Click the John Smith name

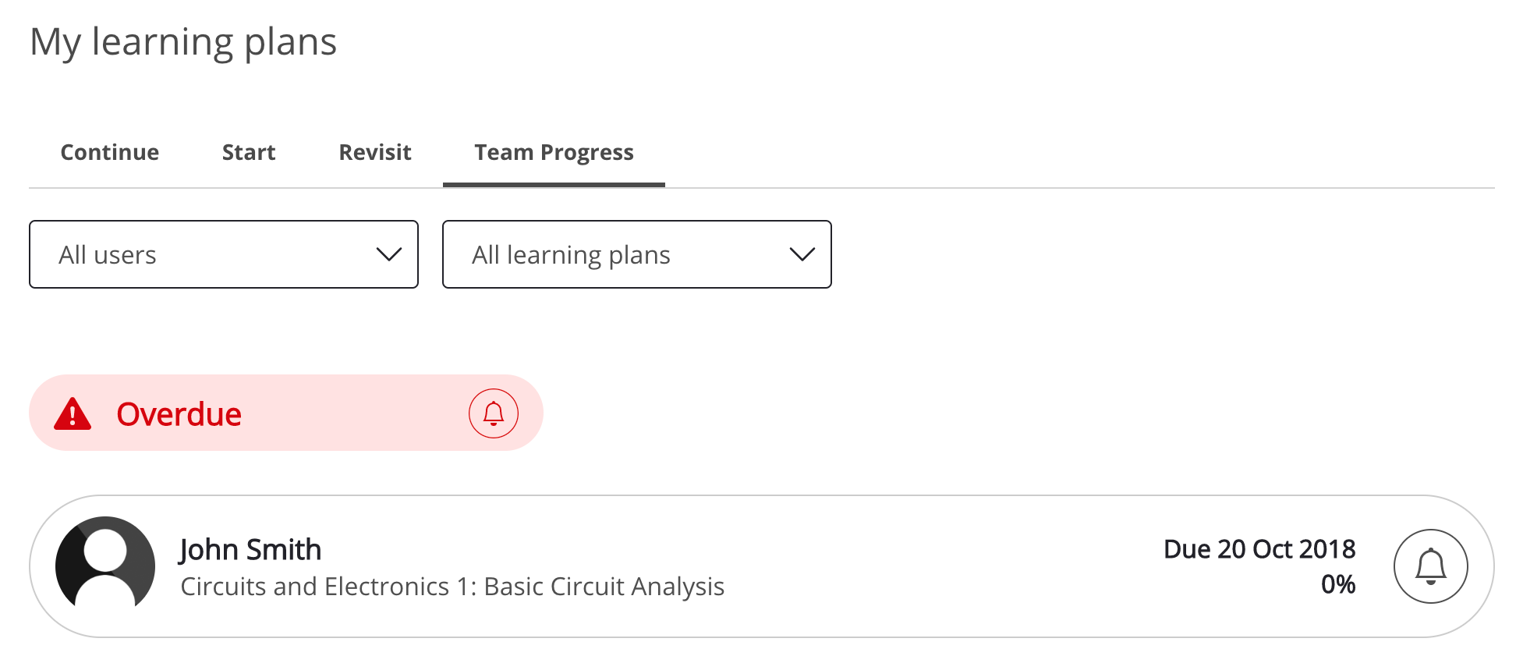(250, 550)
